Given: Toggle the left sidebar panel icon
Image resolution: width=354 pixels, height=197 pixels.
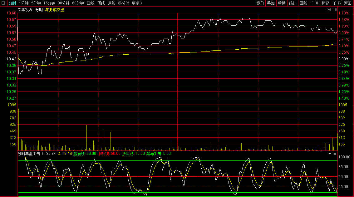Looking at the screenshot, I should coord(3,3).
